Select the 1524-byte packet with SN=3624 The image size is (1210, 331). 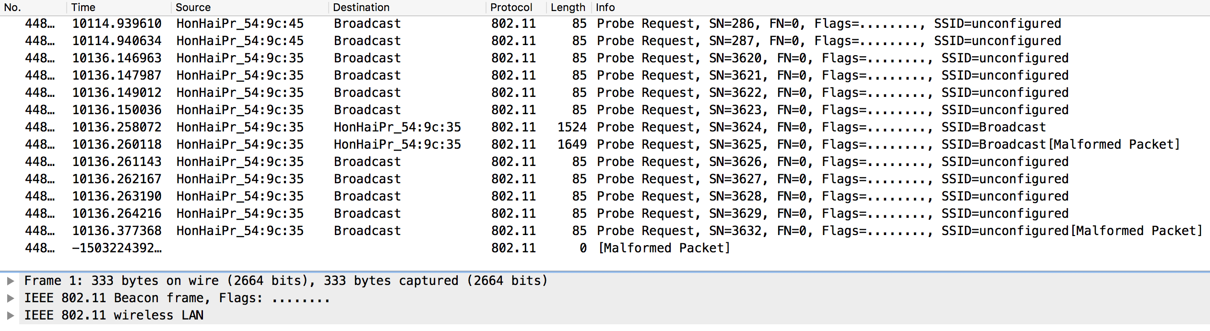coord(605,127)
